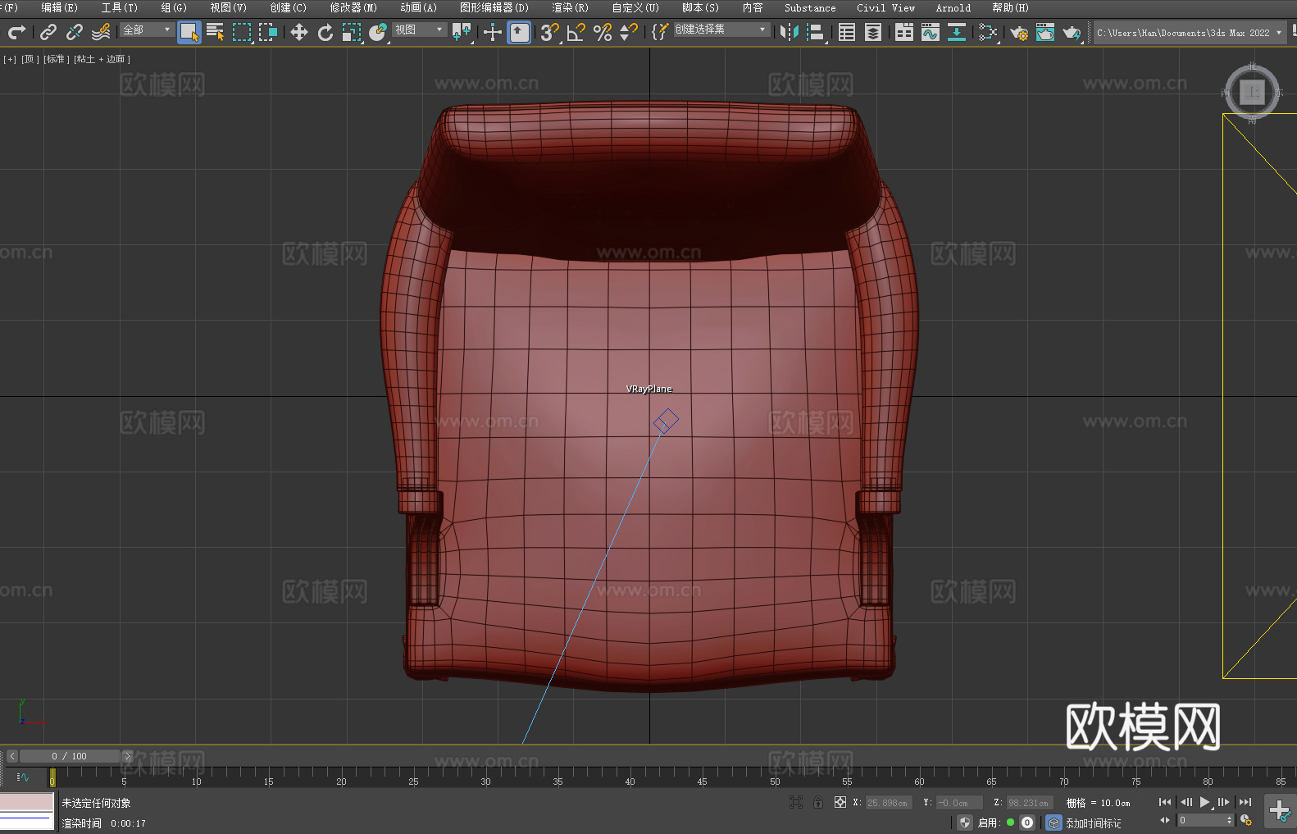
Task: Activate Select and Rotate tool
Action: coord(325,32)
